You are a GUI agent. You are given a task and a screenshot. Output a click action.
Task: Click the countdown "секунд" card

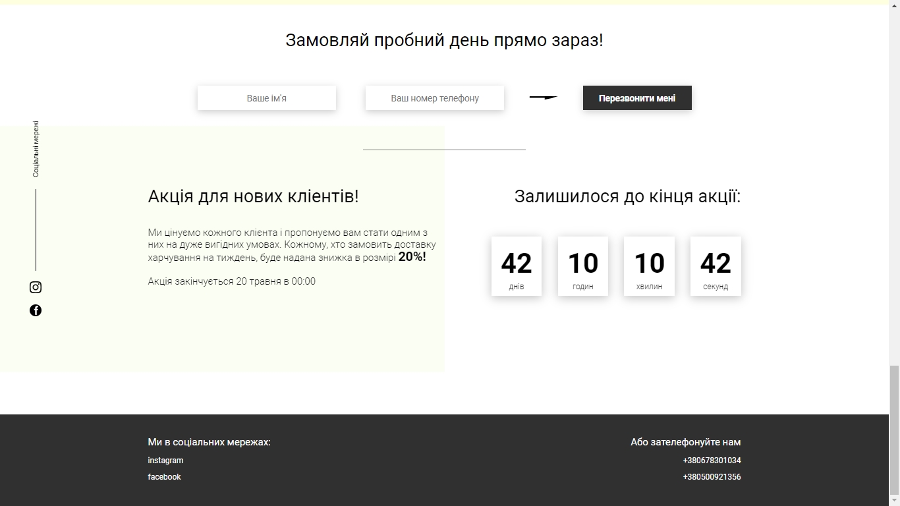(716, 266)
